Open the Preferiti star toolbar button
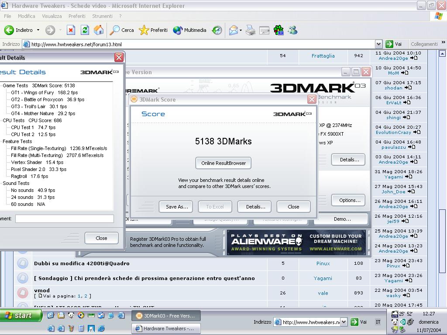This screenshot has height=335, width=447. point(153,30)
